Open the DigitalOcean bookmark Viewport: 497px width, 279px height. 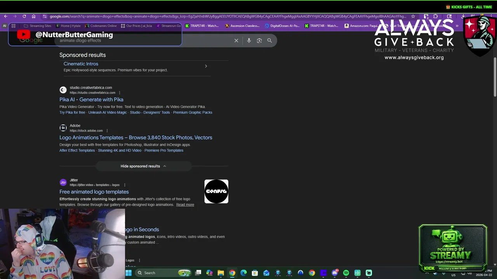(x=282, y=26)
